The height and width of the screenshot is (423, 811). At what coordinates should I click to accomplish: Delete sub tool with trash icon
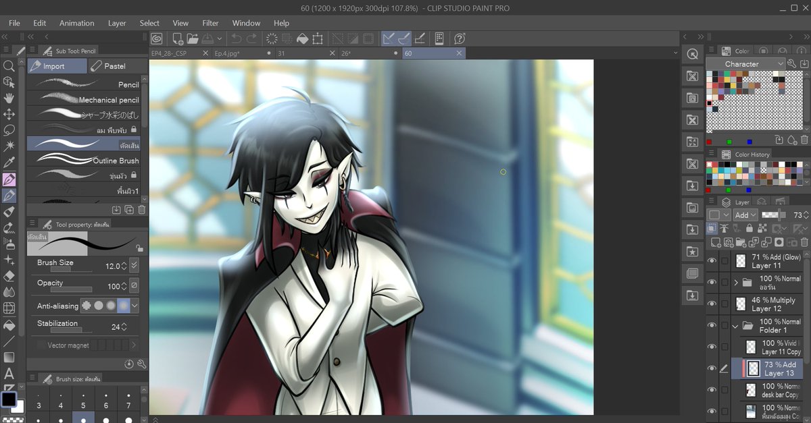pos(142,210)
